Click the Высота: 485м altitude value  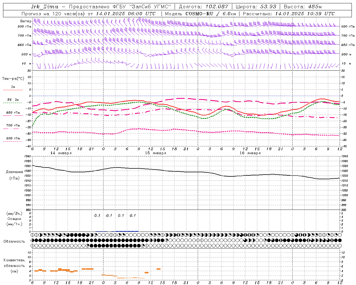click(302, 7)
